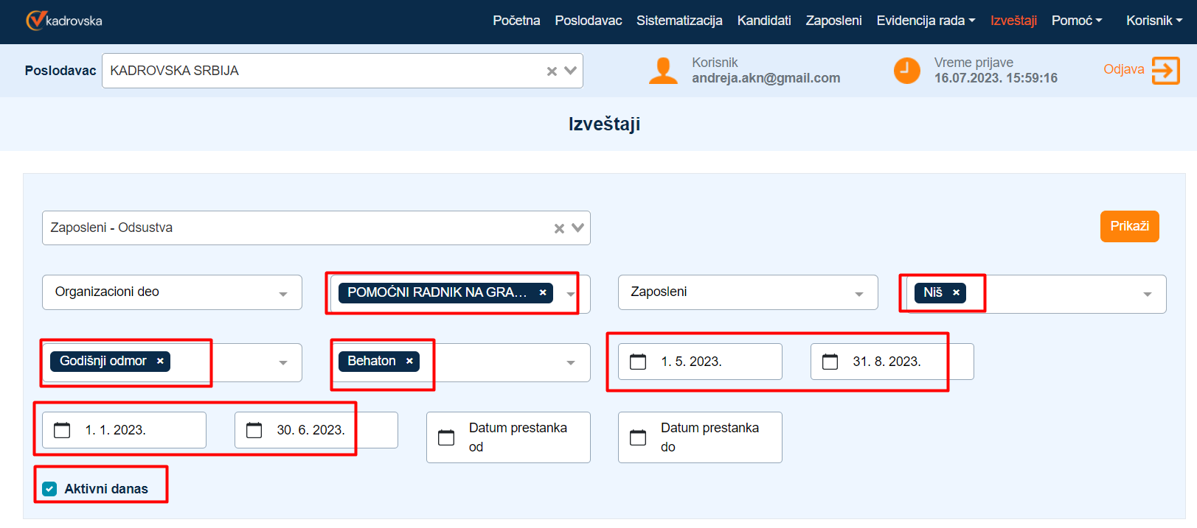Screen dimensions: 1197x528
Task: Open the Evidencija rada menu
Action: coord(925,21)
